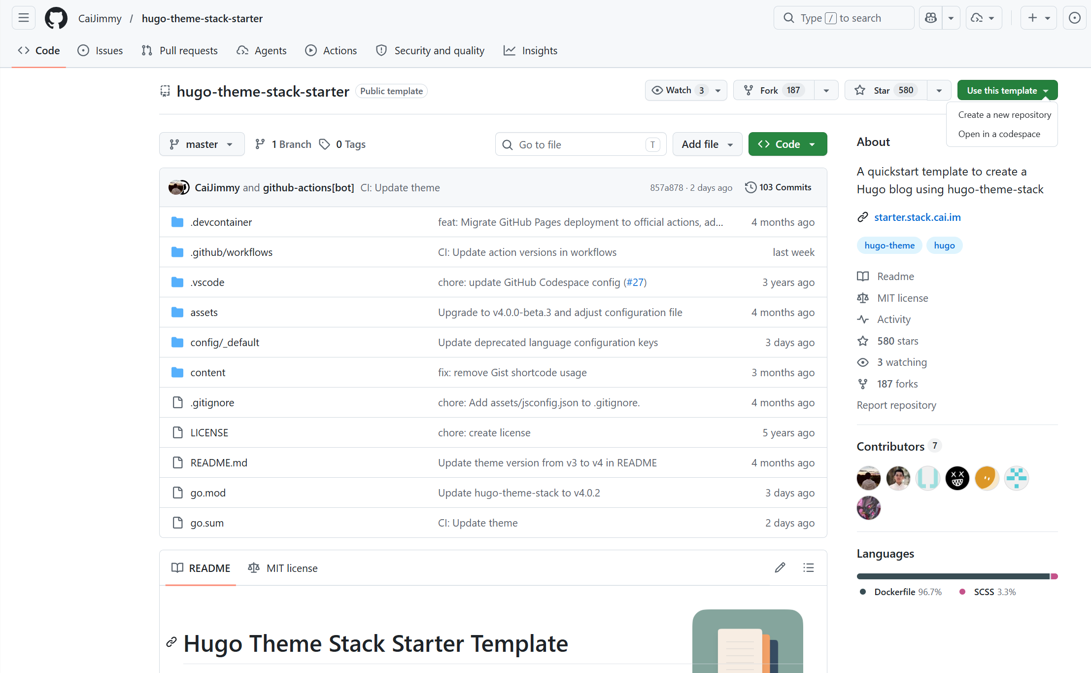Go to GitHub home via Octocat logo
This screenshot has width=1091, height=673.
56,18
